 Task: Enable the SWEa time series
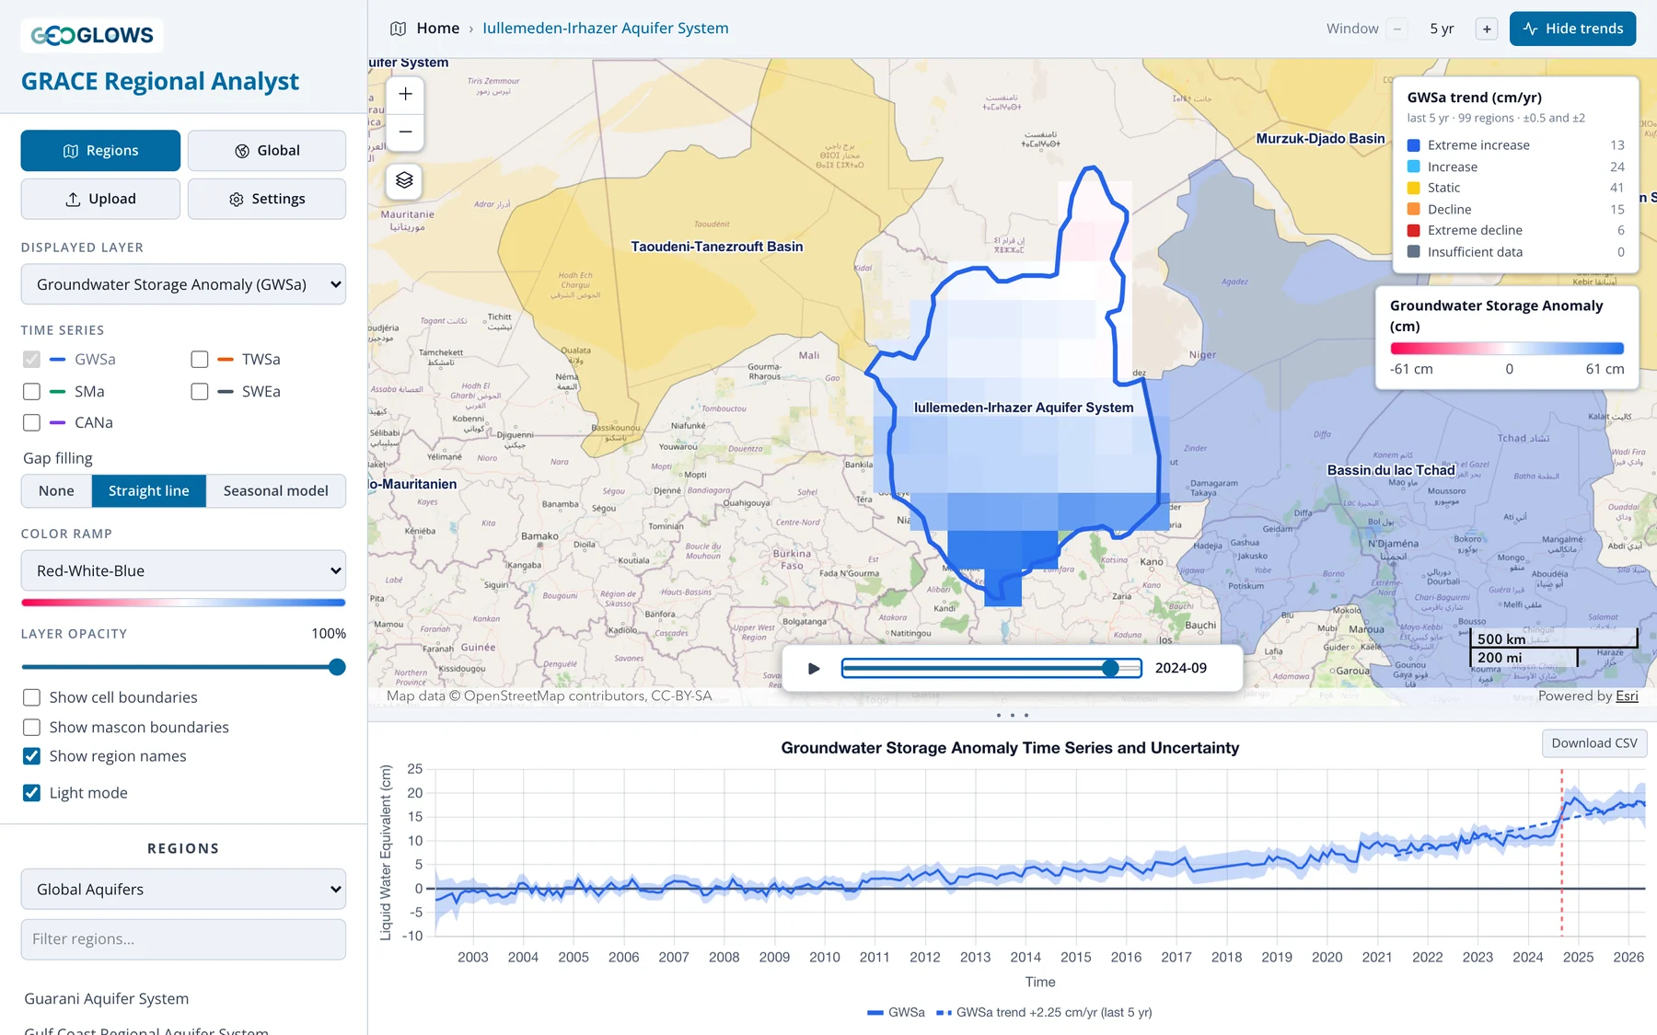pos(200,391)
